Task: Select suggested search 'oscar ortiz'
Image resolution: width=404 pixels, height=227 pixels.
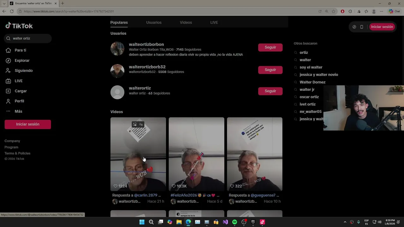Action: [309, 97]
